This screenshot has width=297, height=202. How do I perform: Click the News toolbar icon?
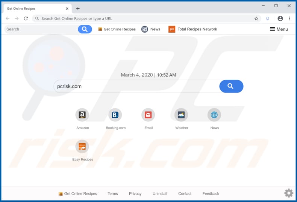click(145, 29)
